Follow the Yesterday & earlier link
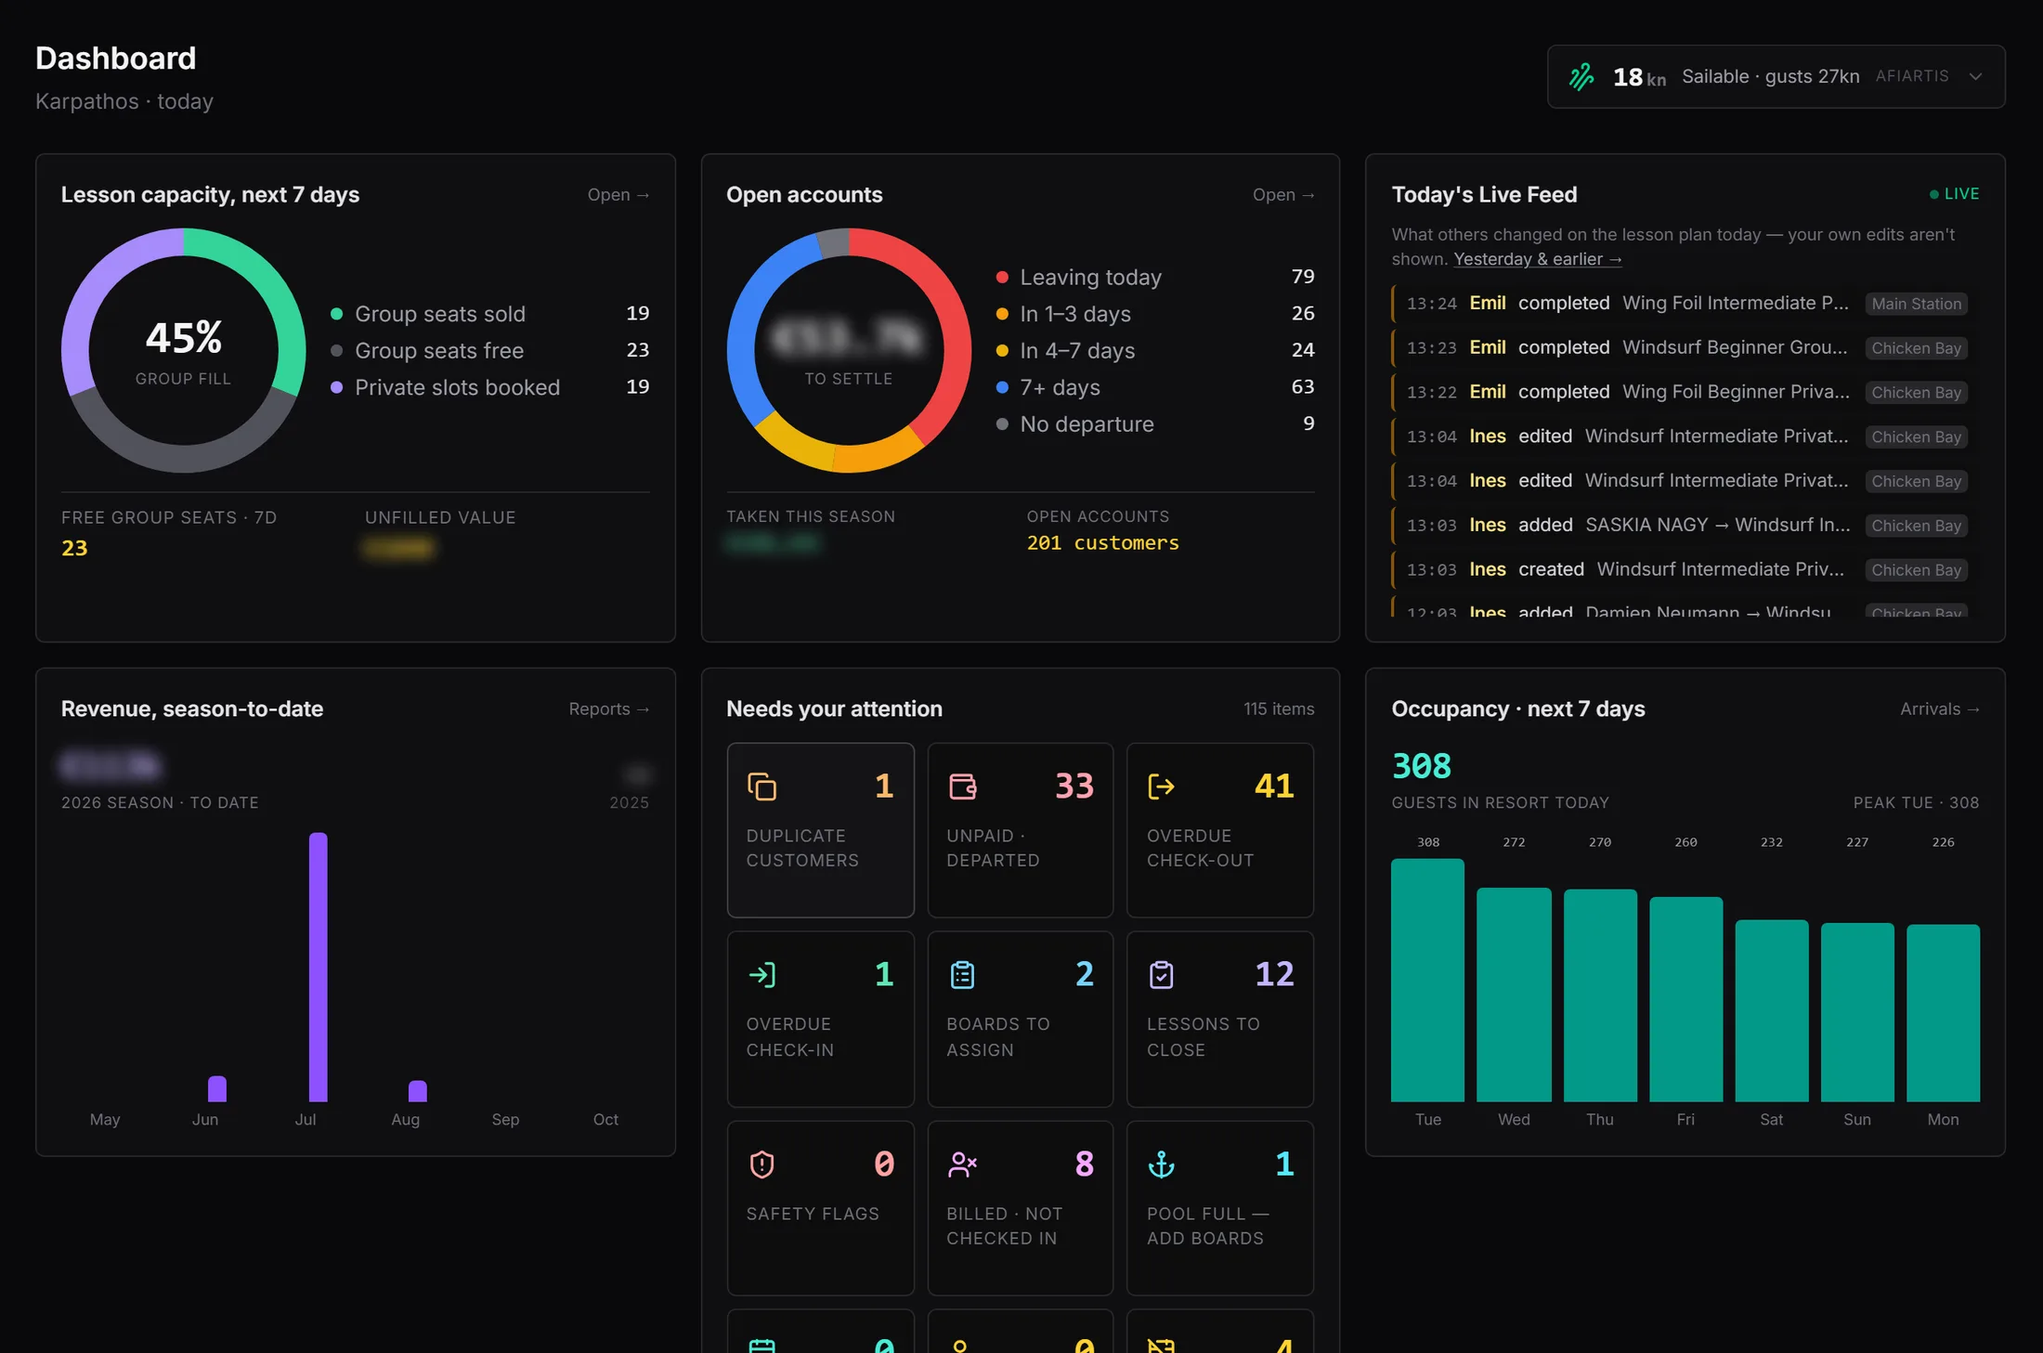 pyautogui.click(x=1537, y=259)
